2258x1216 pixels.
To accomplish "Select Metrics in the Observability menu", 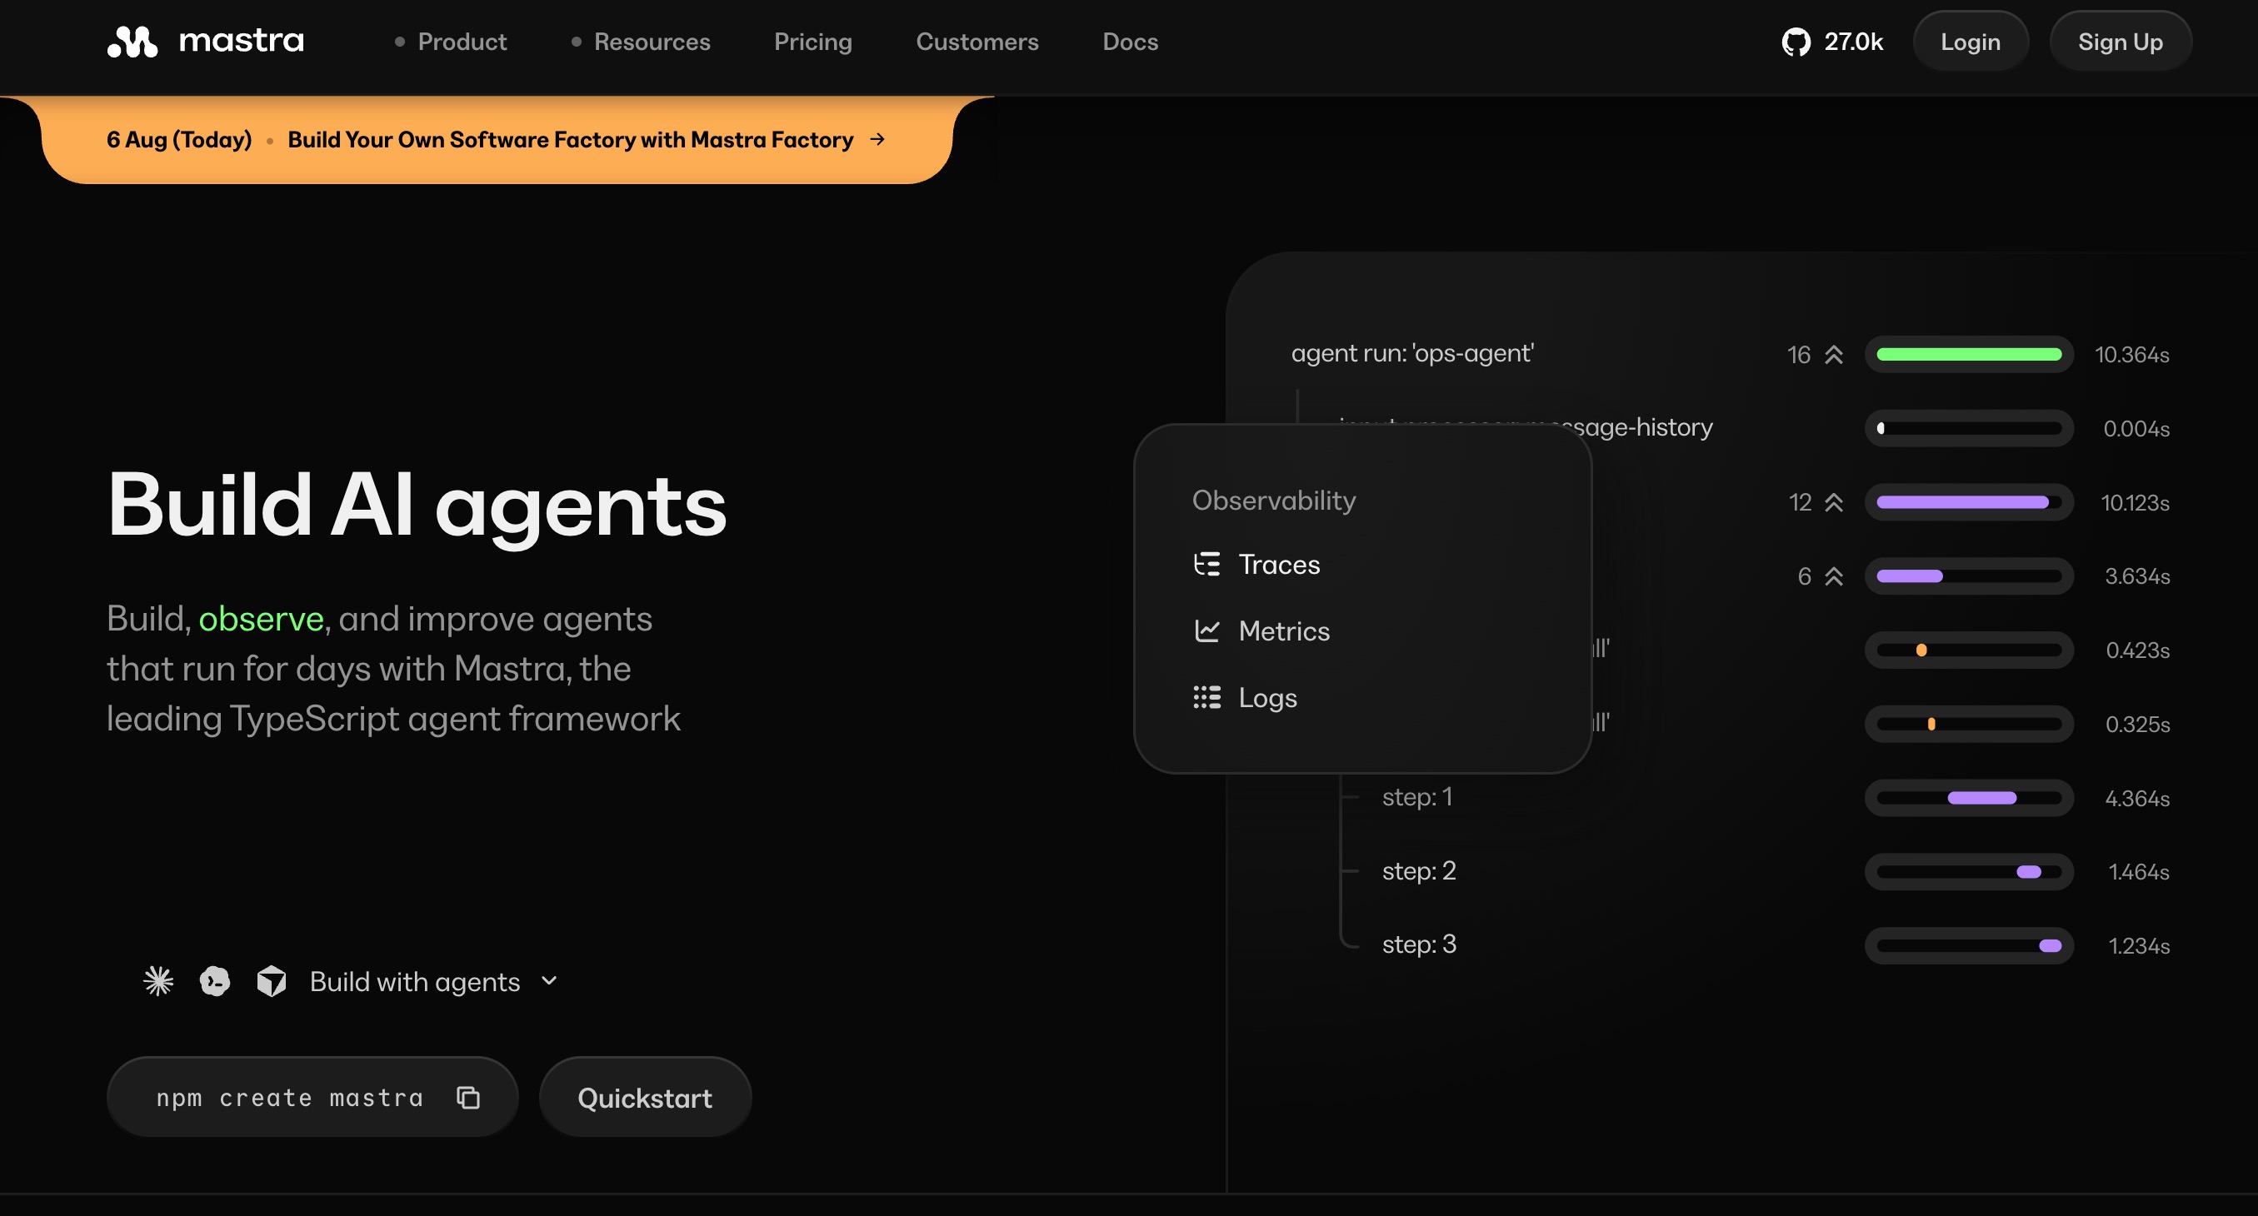I will click(x=1261, y=630).
